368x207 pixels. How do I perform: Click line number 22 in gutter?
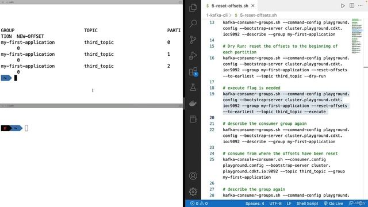tap(212, 130)
